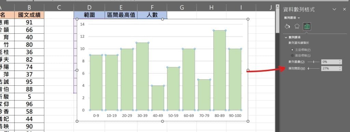Select score cell containing 58
Image resolution: width=350 pixels, height=132 pixels.
pyautogui.click(x=29, y=112)
